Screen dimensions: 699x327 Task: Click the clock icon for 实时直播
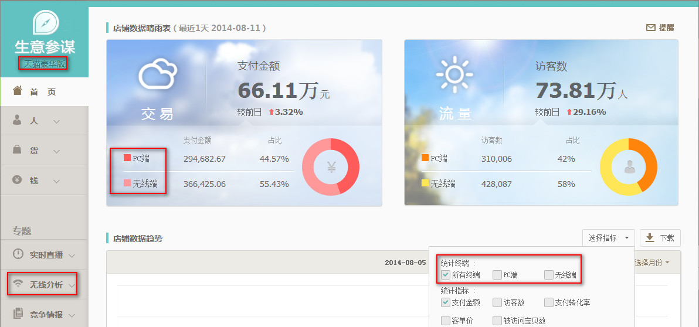(x=18, y=254)
